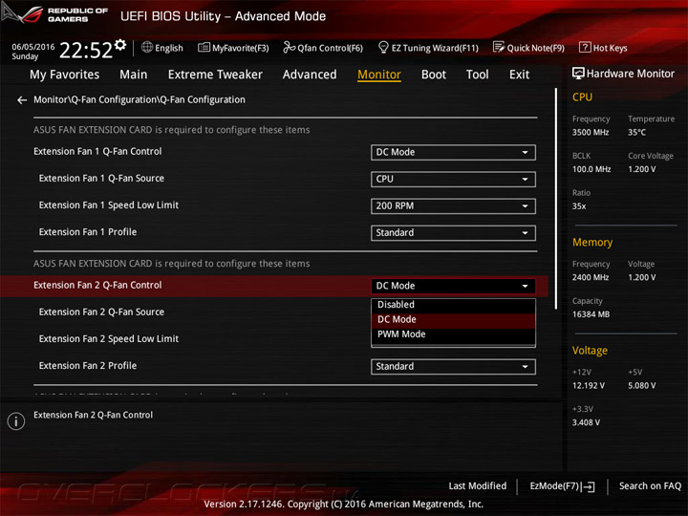Click Core Voltage value 1.200 V
This screenshot has height=516, width=688.
point(641,169)
